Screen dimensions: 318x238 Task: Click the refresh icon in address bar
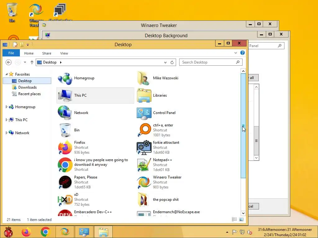click(x=172, y=62)
